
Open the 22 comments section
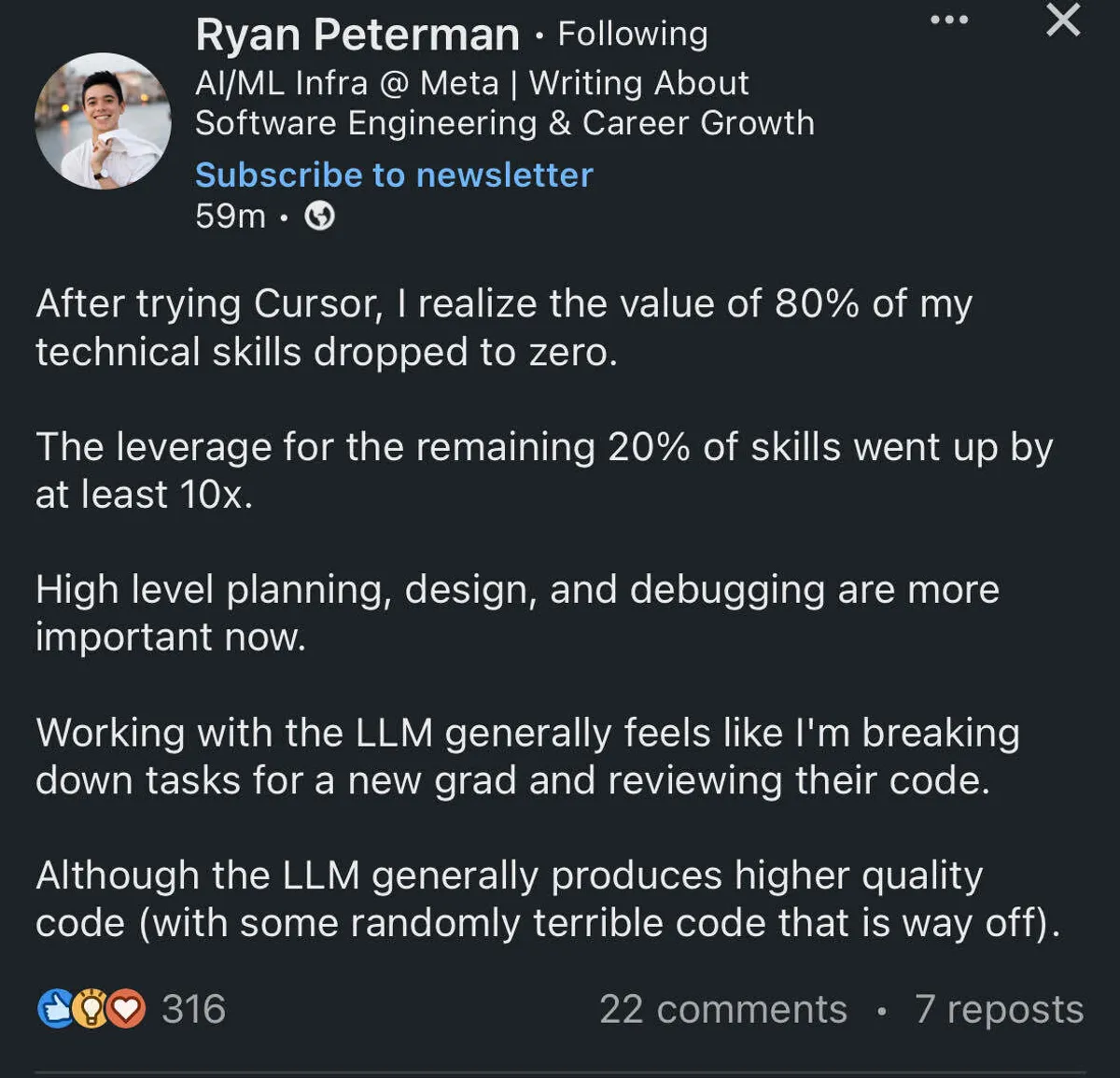tap(722, 1009)
